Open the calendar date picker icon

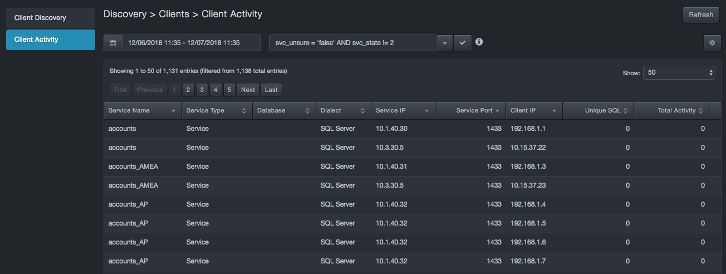tap(113, 43)
